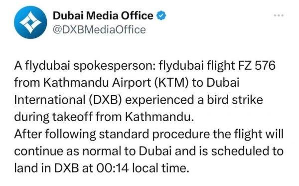Open the Dubai Media Office profile avatar

point(30,22)
